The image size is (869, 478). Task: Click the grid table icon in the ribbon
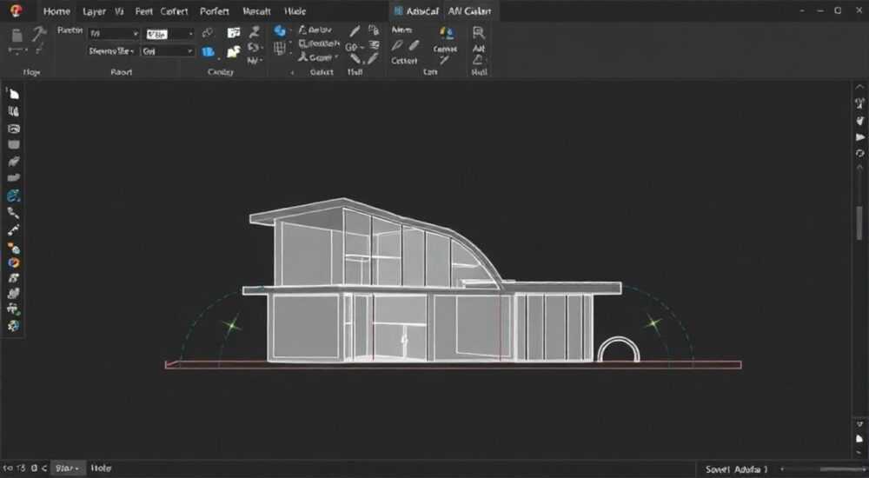pos(280,50)
